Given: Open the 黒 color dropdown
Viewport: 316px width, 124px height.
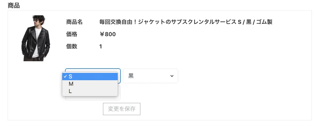Looking at the screenshot, I should pos(150,76).
